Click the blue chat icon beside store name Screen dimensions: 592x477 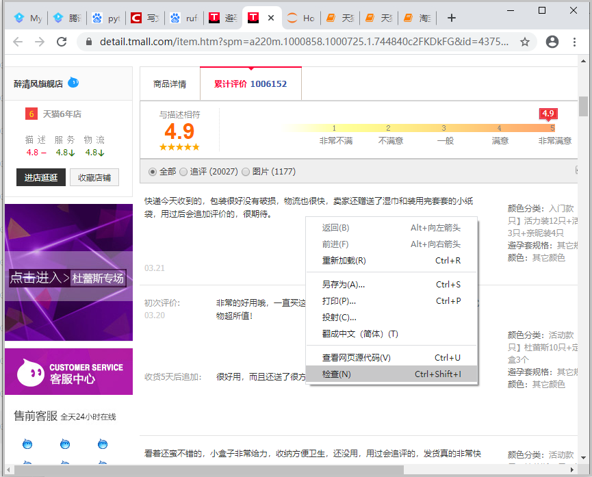(73, 82)
